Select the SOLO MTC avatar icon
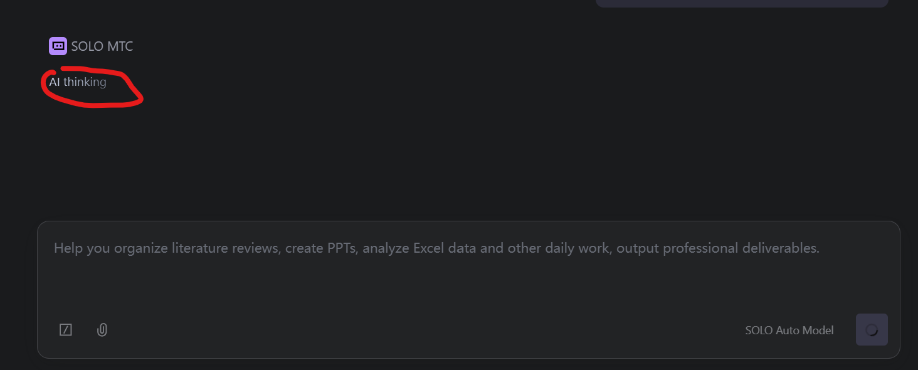 pos(58,46)
